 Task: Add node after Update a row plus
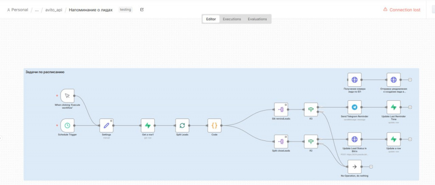point(410,139)
